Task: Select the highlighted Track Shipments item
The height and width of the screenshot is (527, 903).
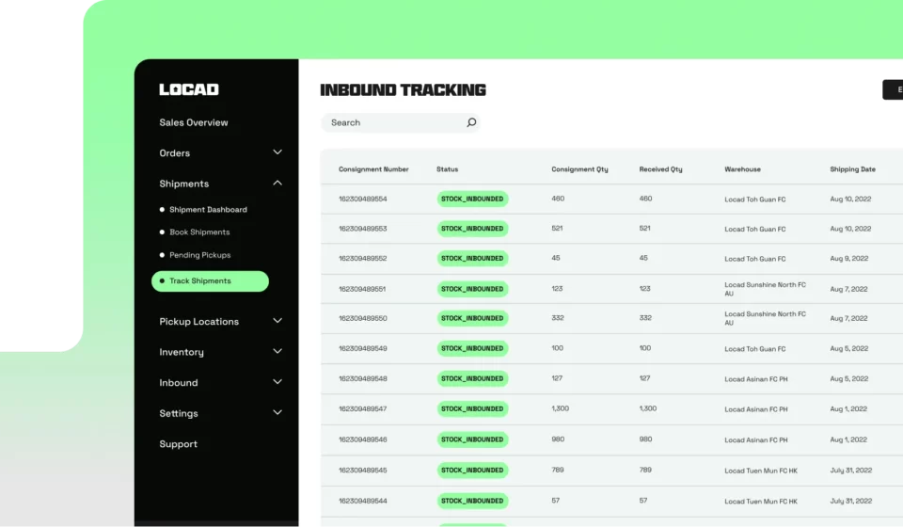Action: pyautogui.click(x=210, y=281)
